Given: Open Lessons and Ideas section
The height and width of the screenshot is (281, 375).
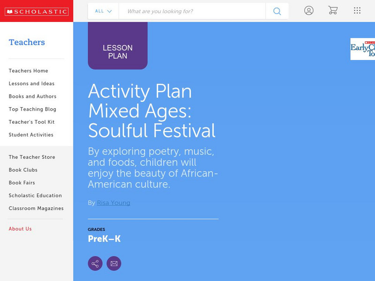Looking at the screenshot, I should coord(30,83).
